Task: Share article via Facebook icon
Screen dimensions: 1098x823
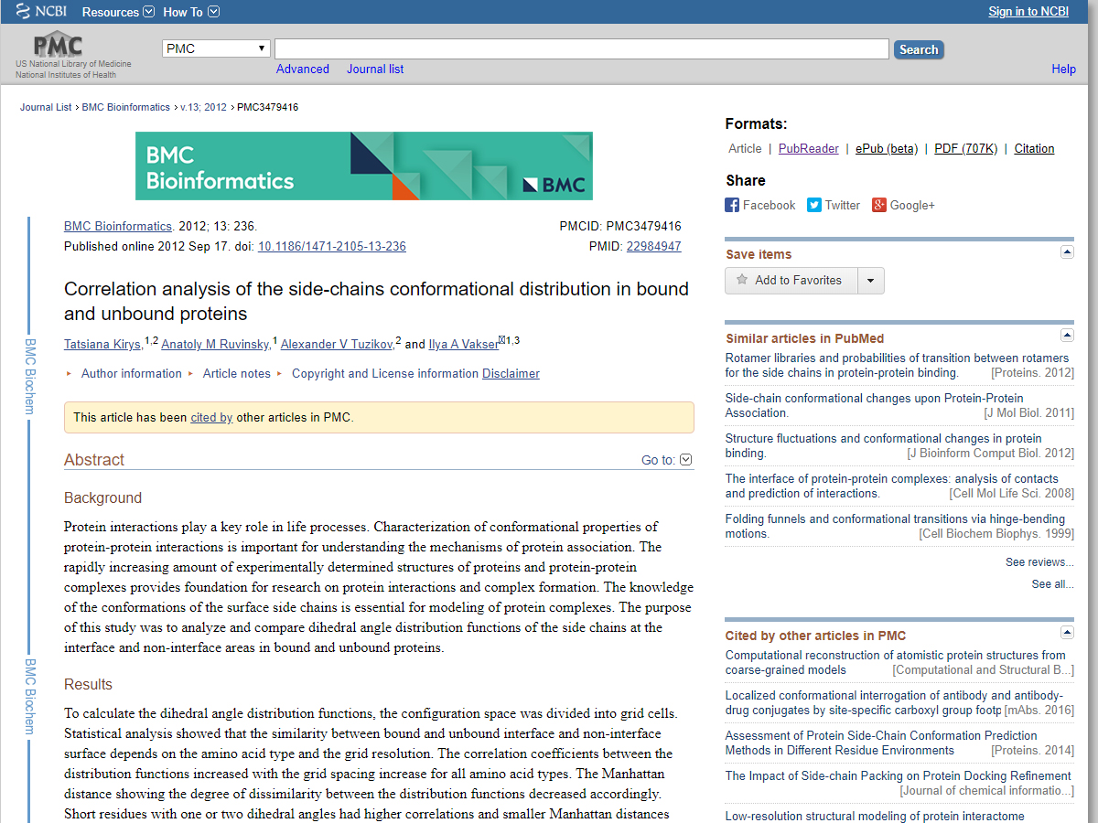Action: point(732,206)
